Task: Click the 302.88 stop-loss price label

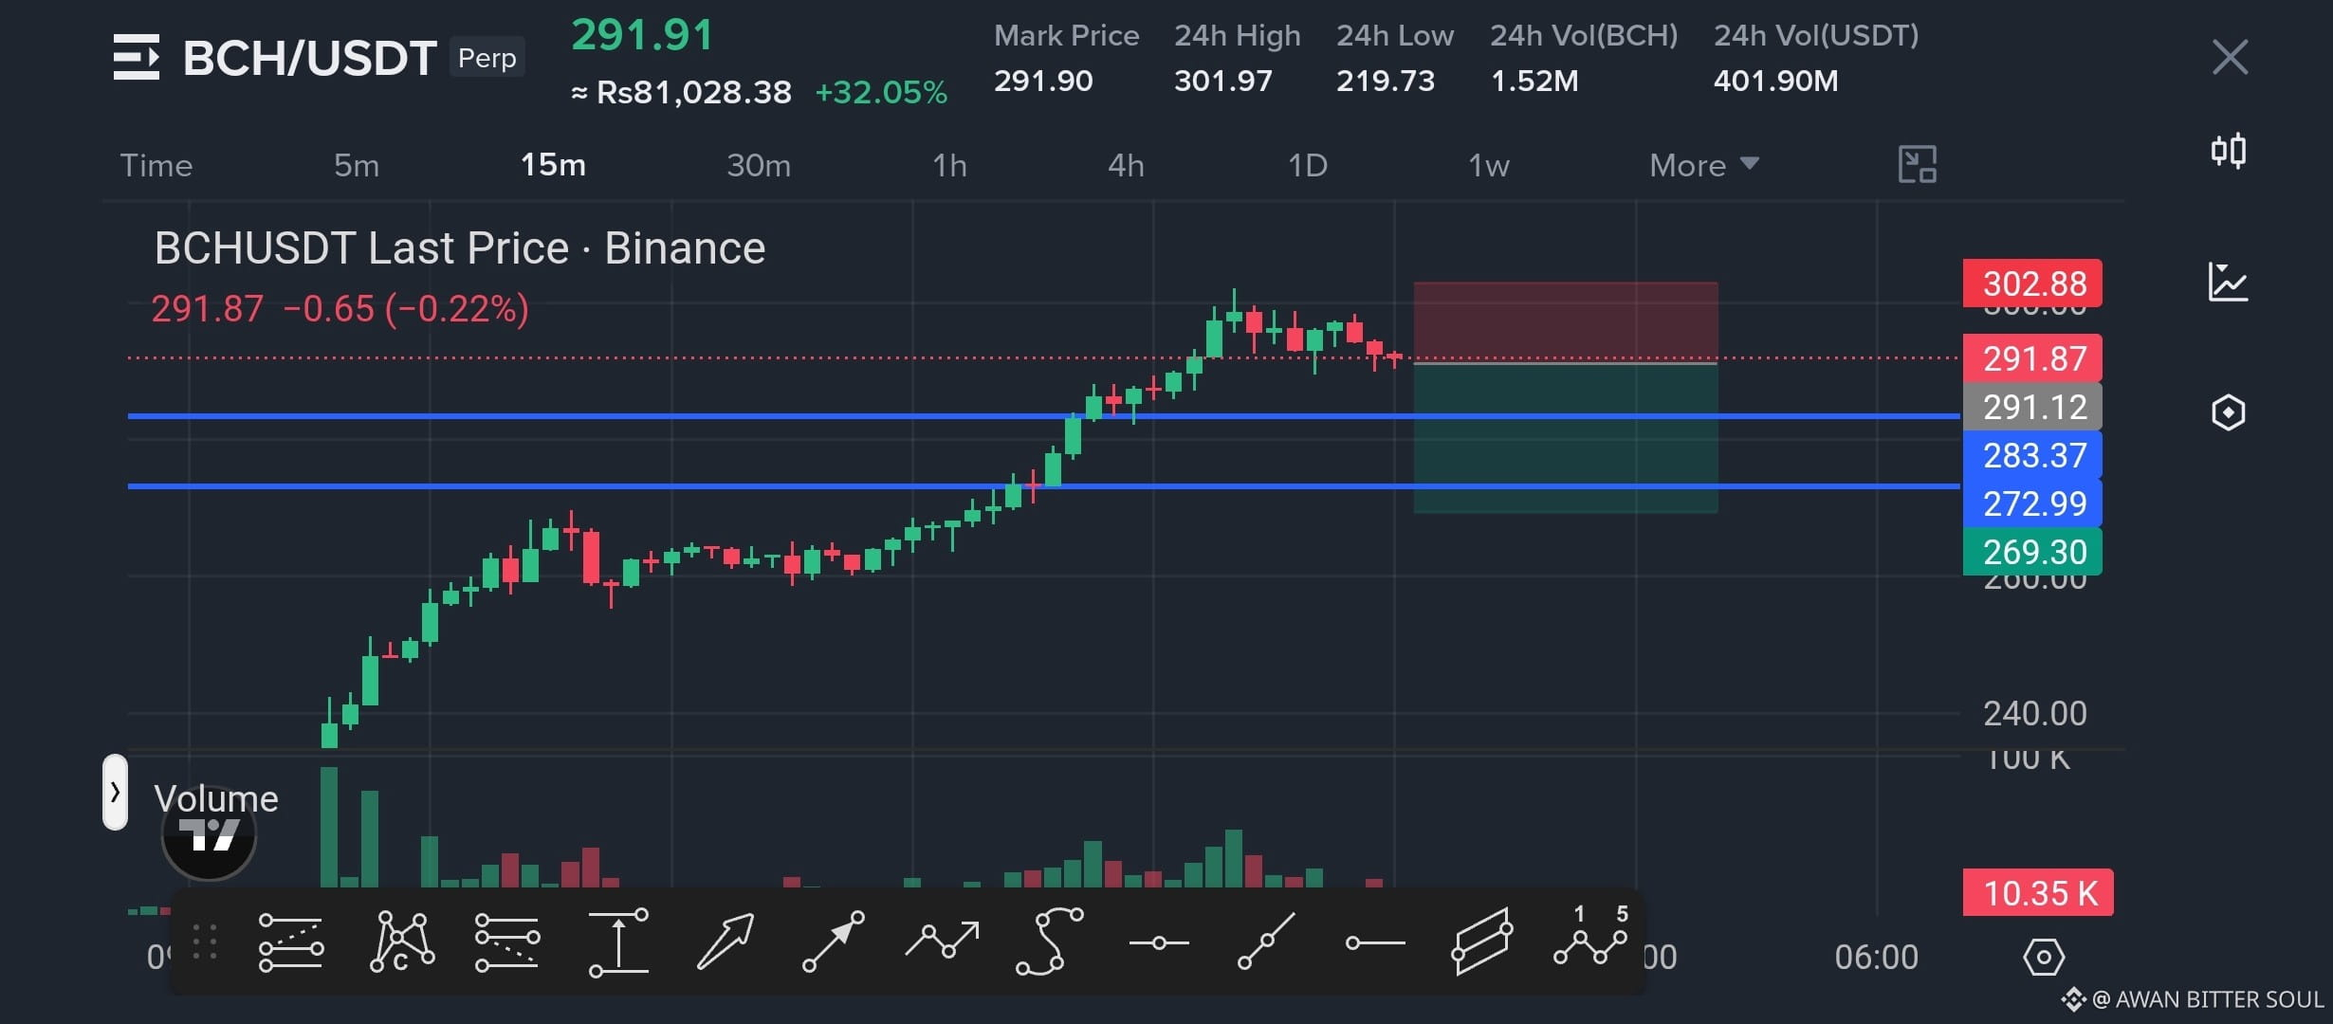Action: pyautogui.click(x=2032, y=283)
